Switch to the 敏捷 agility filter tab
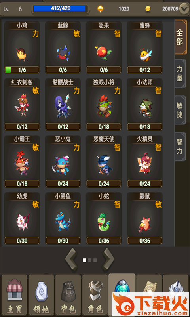The height and width of the screenshot is (317, 190). coord(180,110)
